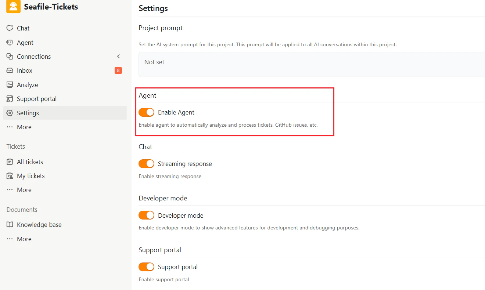Click the Knowledge base book icon
The width and height of the screenshot is (485, 290).
tap(10, 225)
